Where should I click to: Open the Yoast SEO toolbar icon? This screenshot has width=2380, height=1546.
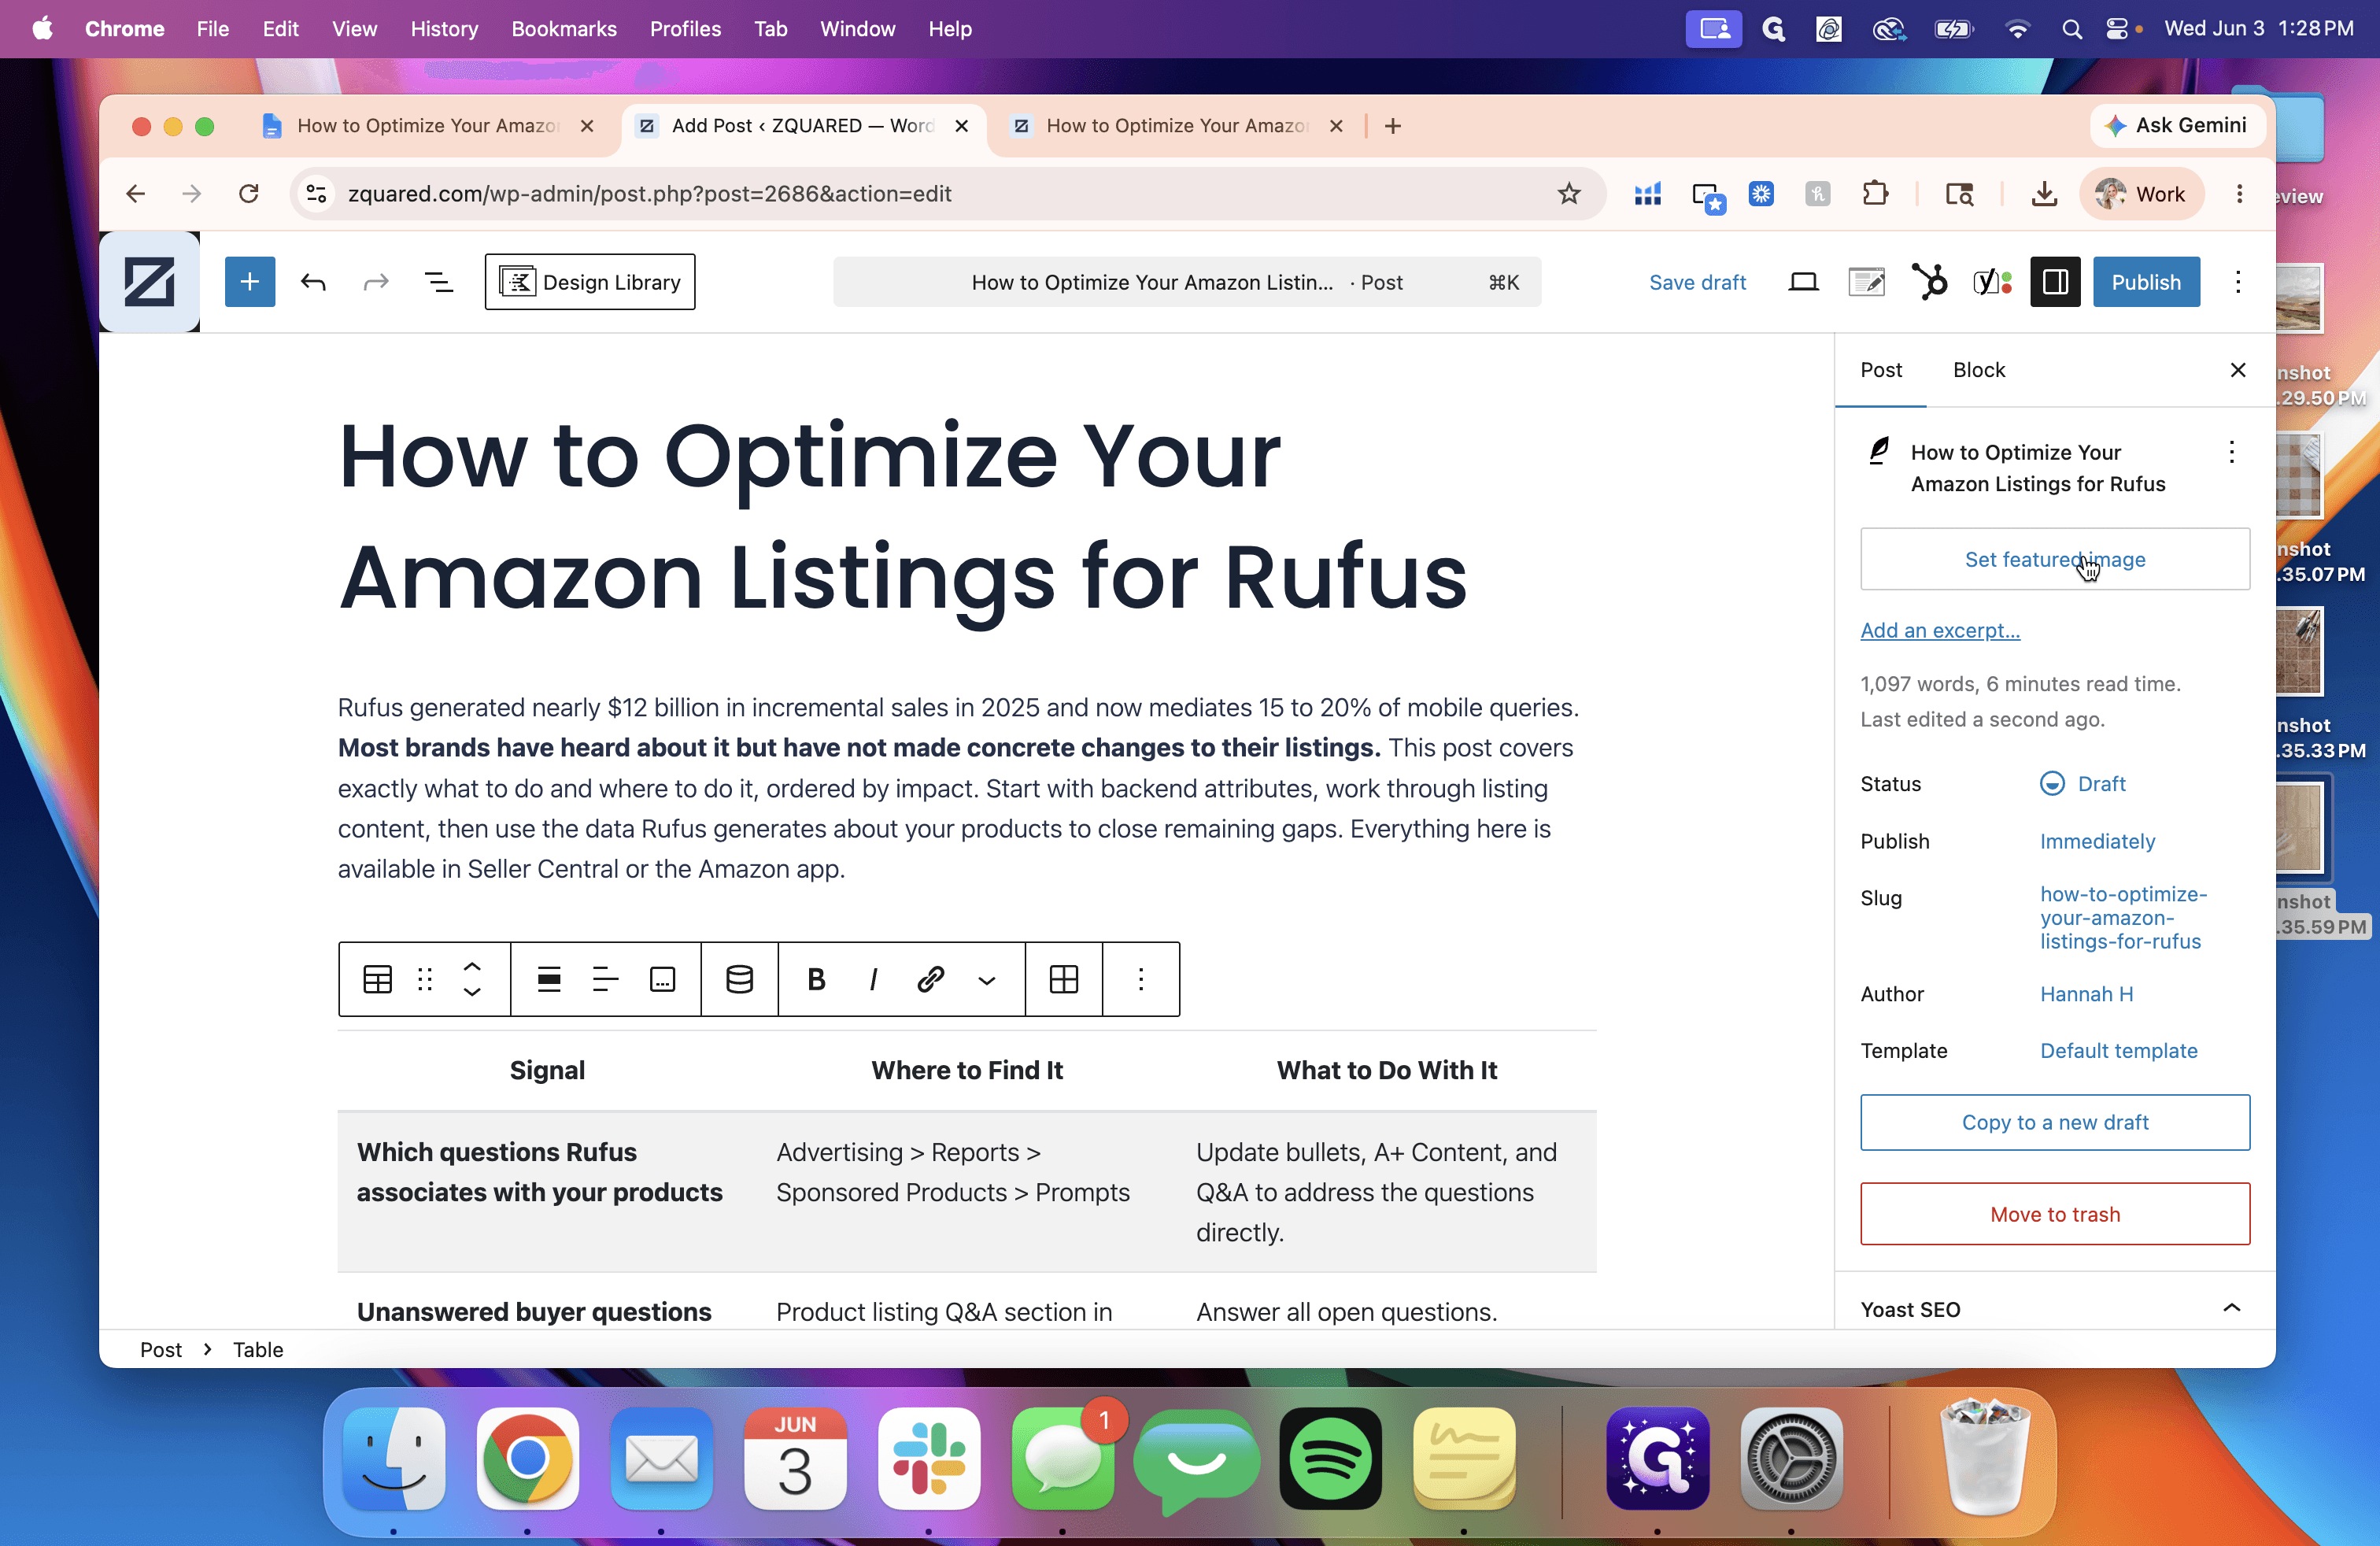(x=1991, y=282)
